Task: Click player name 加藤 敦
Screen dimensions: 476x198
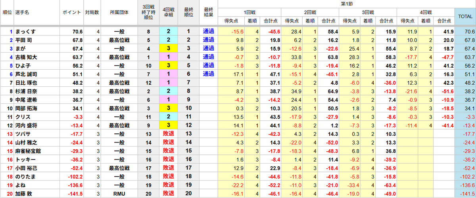Action: click(24, 194)
